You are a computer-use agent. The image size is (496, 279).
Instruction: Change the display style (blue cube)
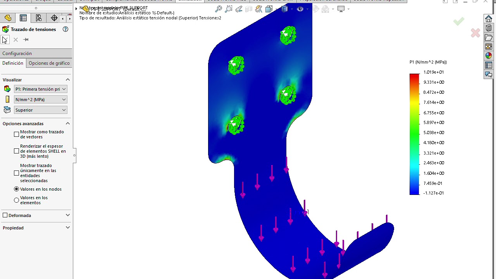click(285, 9)
